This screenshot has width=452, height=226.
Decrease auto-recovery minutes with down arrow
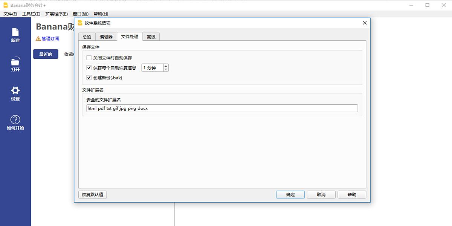pyautogui.click(x=166, y=70)
